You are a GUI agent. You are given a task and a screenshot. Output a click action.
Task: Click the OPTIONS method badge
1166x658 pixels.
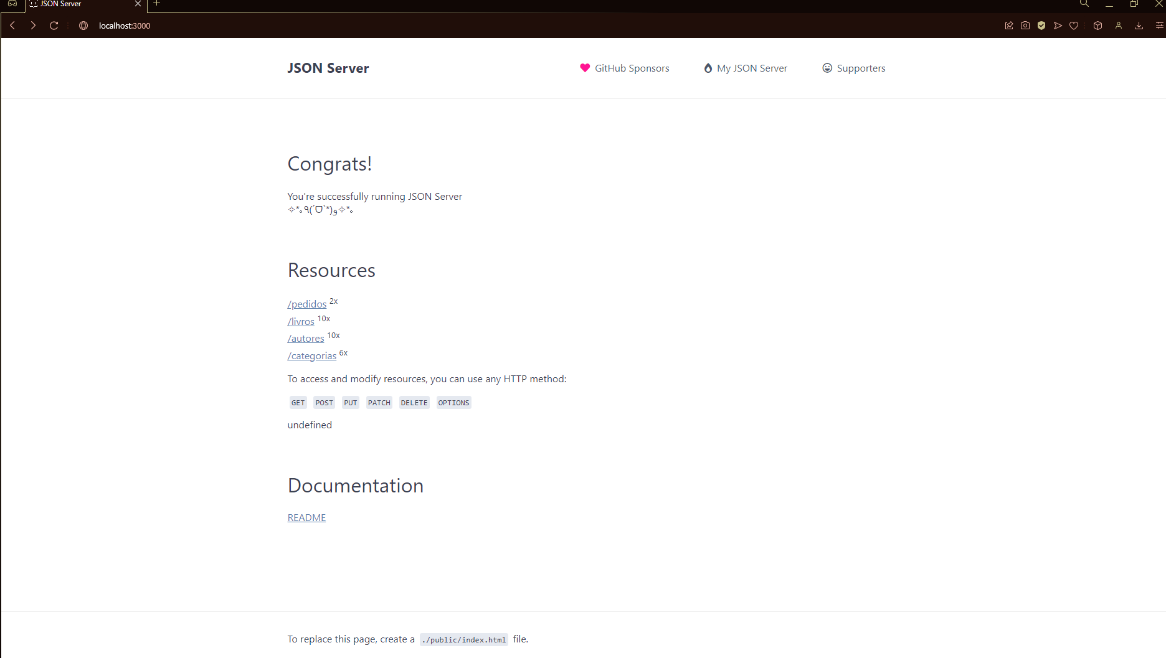(453, 403)
